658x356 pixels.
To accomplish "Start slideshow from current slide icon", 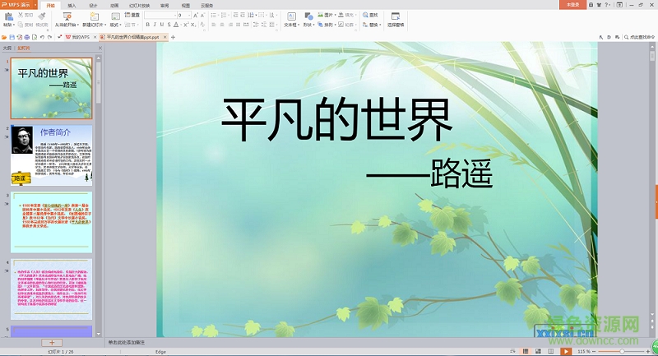I will 67,16.
